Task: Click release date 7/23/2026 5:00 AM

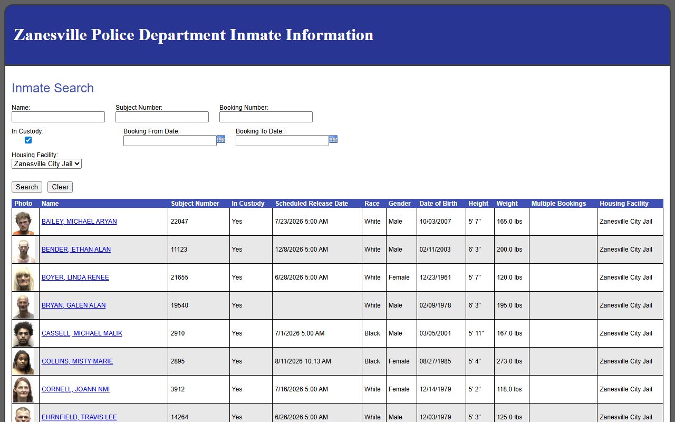Action: [x=301, y=222]
